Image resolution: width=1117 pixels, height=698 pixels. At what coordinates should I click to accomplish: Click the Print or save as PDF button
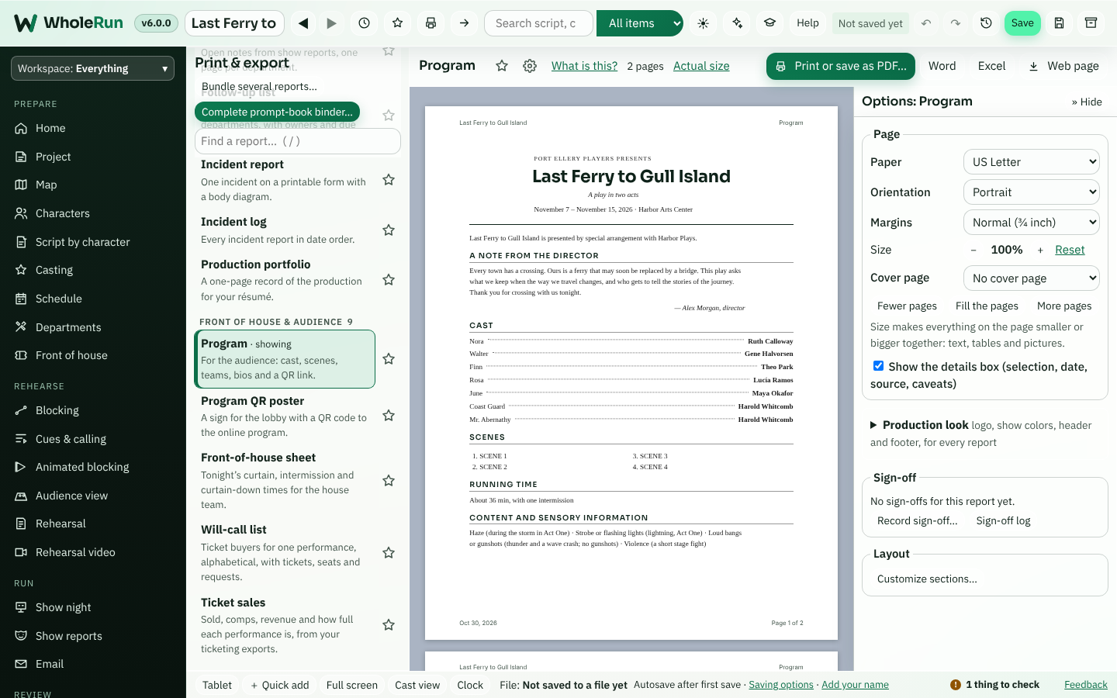841,66
